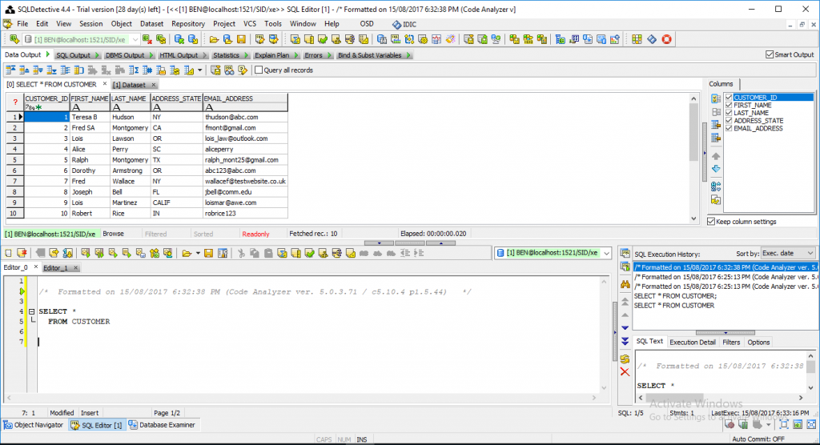Viewport: 820px width, 445px height.
Task: Enable Query all records checkbox
Action: point(259,70)
